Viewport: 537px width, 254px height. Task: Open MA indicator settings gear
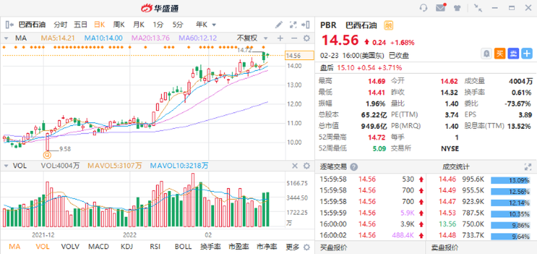pyautogui.click(x=306, y=38)
